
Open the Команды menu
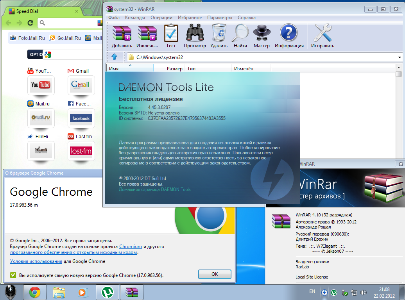point(135,17)
